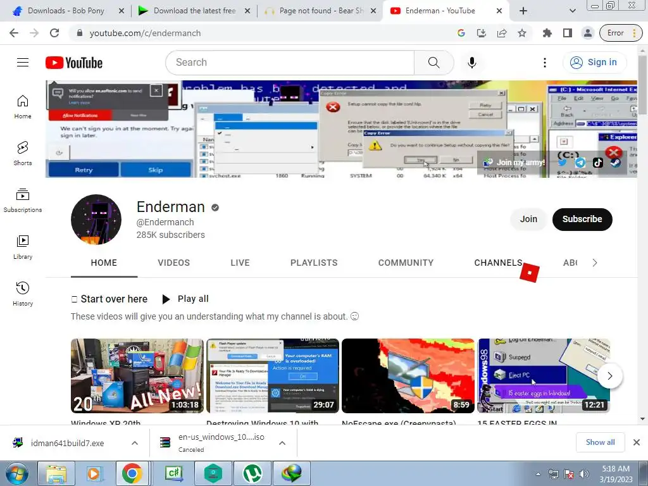
Task: Open Chrome profile avatar icon
Action: (588, 33)
